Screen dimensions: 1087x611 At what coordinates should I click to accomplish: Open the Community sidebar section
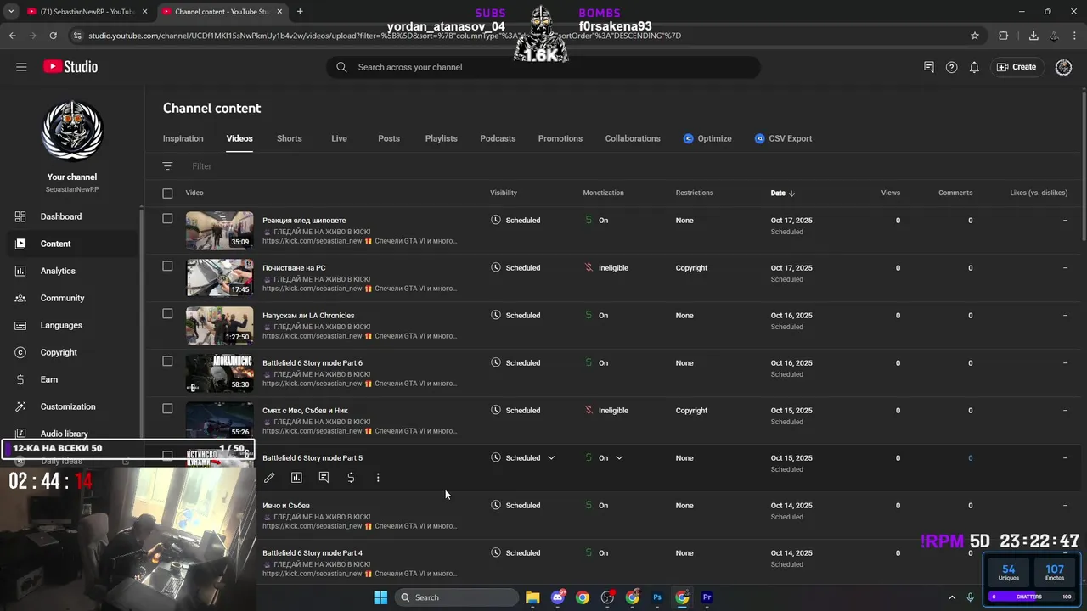(x=62, y=298)
